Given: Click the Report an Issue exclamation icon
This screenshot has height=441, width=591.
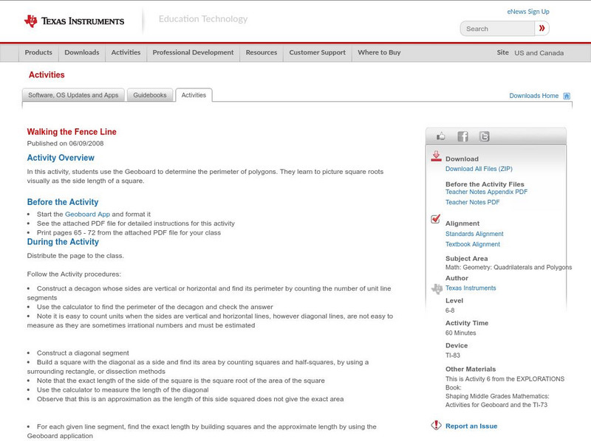Looking at the screenshot, I should coord(435,426).
